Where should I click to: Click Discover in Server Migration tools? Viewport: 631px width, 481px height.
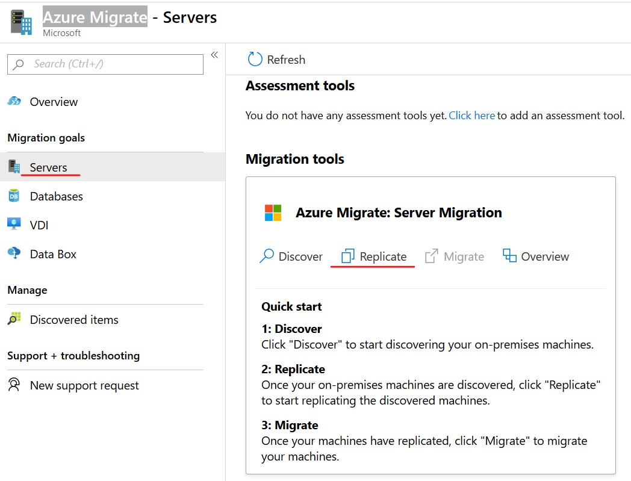click(300, 257)
